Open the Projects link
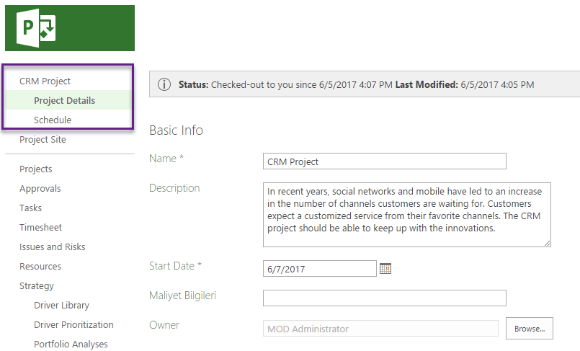This screenshot has width=580, height=351. [x=36, y=169]
